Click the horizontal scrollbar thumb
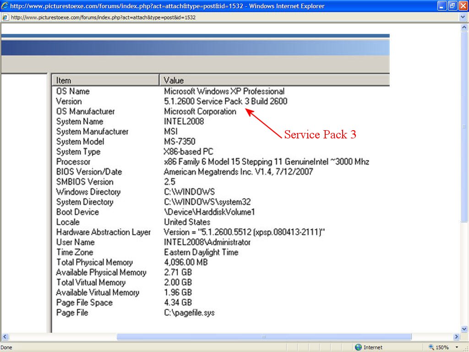This screenshot has height=352, width=469. (264, 336)
